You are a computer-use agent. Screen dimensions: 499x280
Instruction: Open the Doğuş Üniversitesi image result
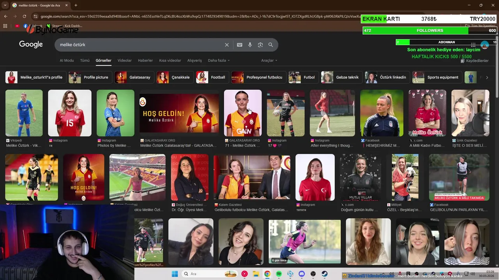click(x=190, y=177)
